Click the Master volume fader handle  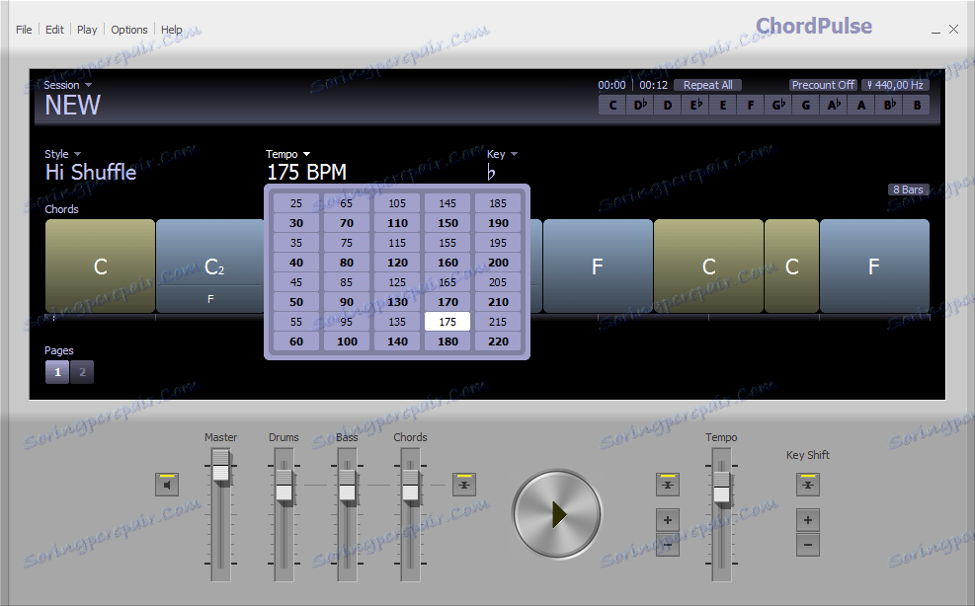point(220,466)
